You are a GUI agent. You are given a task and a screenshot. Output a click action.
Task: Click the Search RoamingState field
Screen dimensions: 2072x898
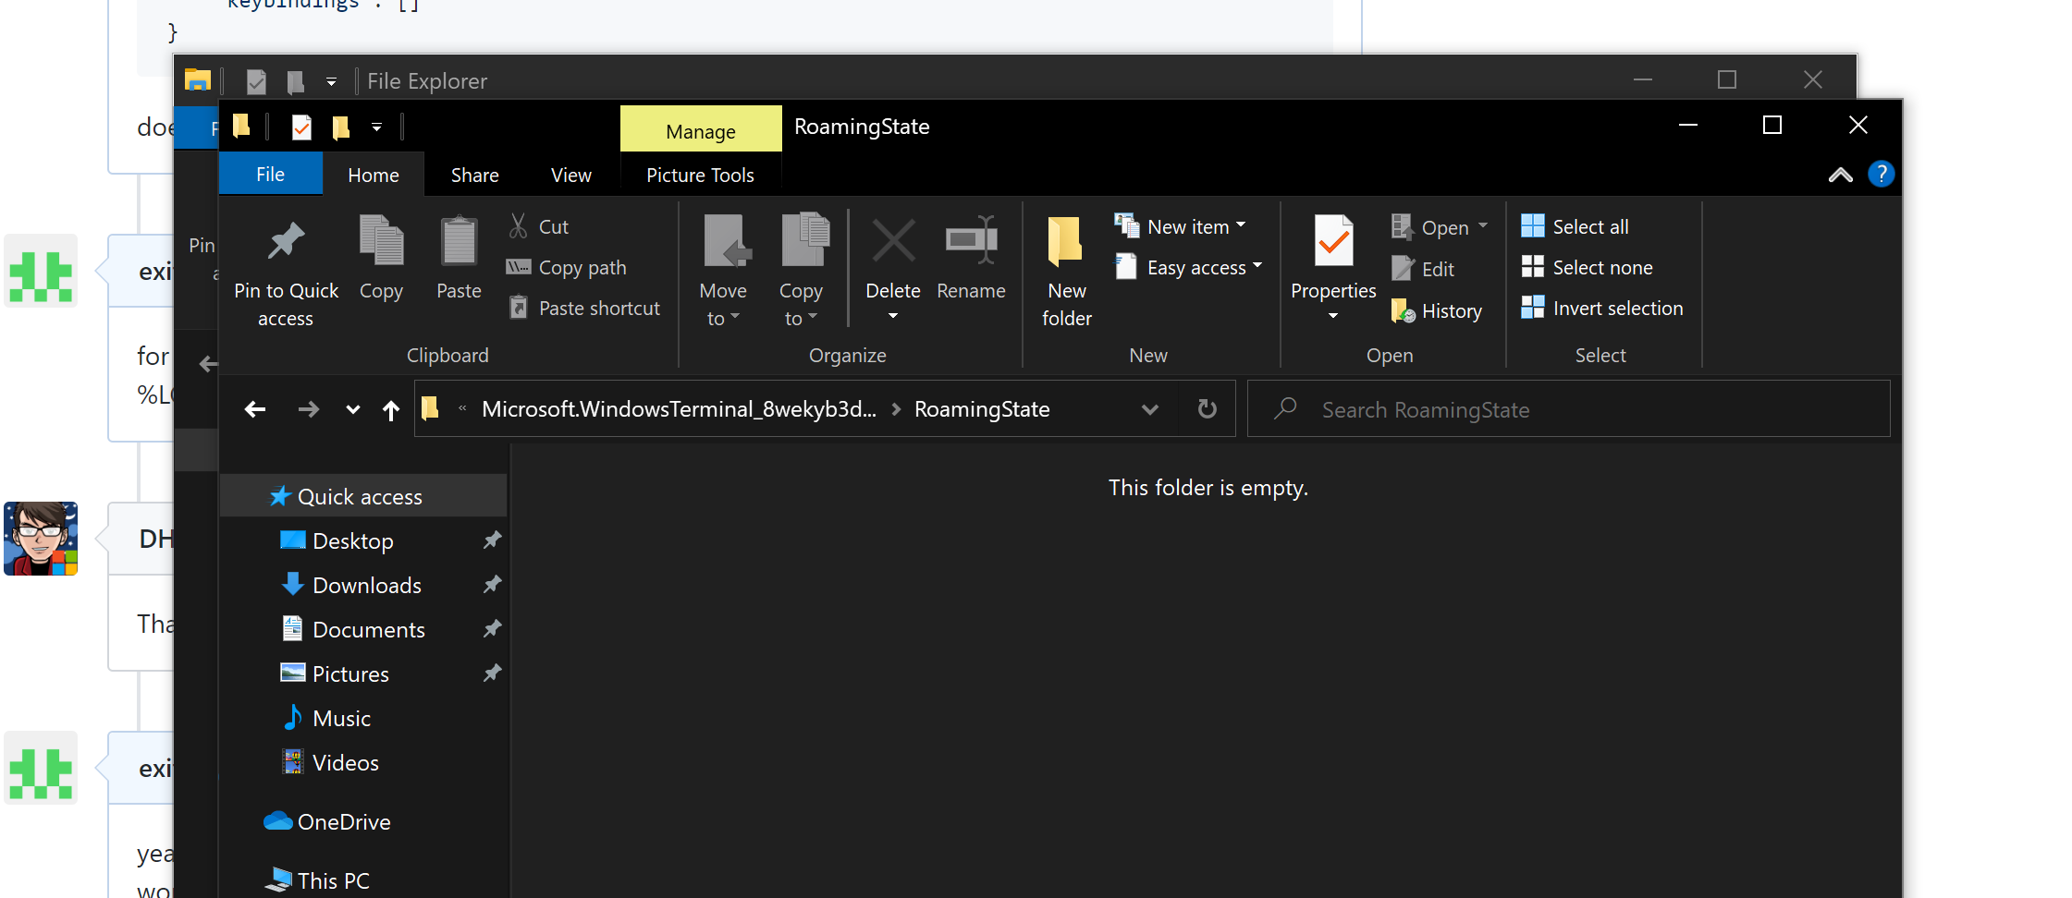point(1568,408)
